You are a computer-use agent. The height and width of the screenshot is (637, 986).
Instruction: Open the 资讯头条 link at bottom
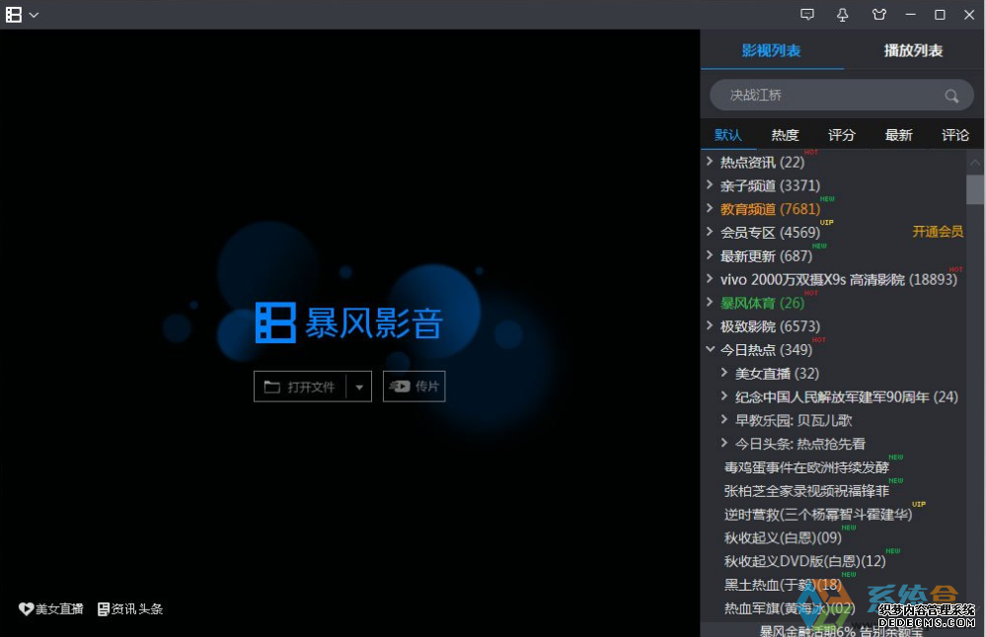(x=137, y=608)
